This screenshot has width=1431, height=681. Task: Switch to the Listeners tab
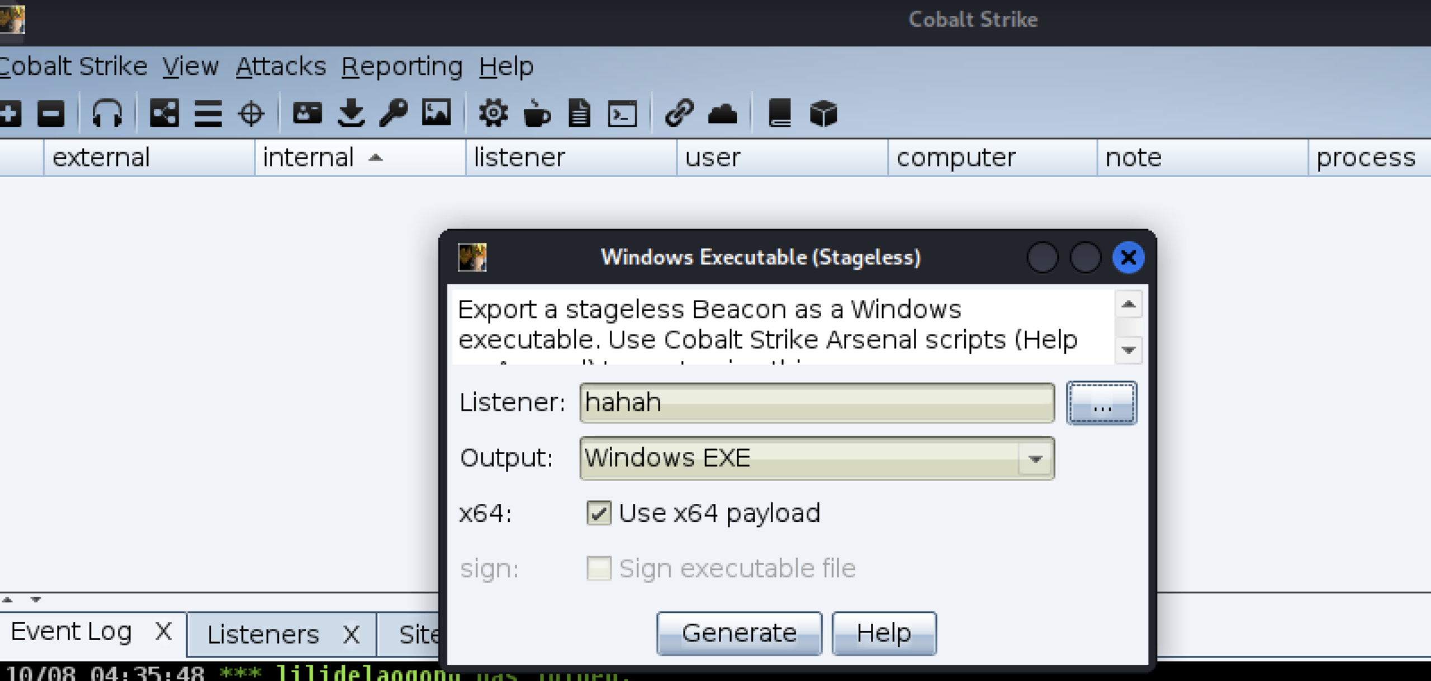263,634
